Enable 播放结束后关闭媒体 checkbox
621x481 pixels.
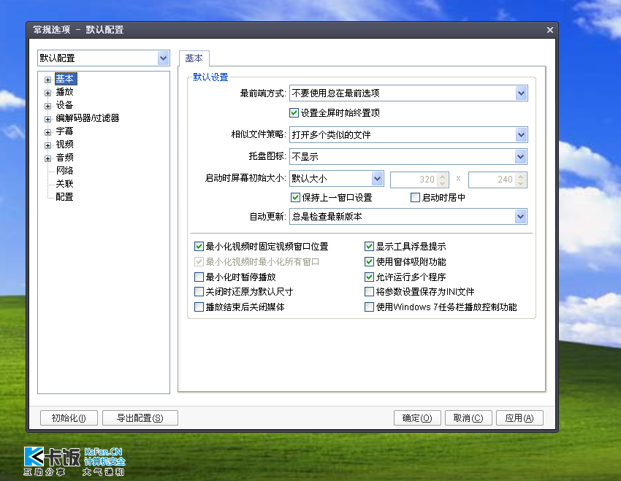199,307
